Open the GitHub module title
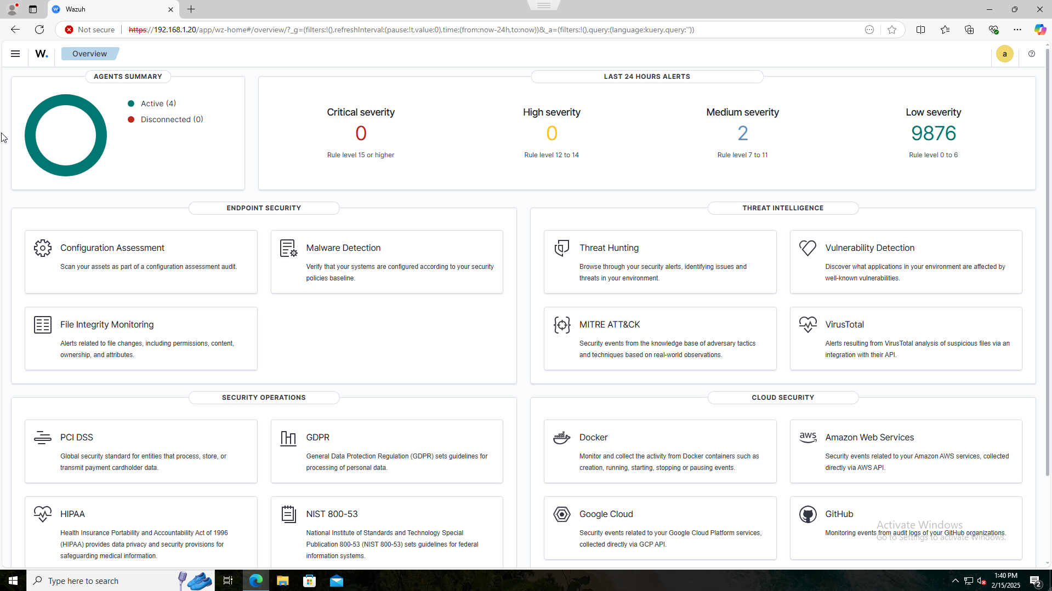This screenshot has width=1052, height=591. [839, 514]
